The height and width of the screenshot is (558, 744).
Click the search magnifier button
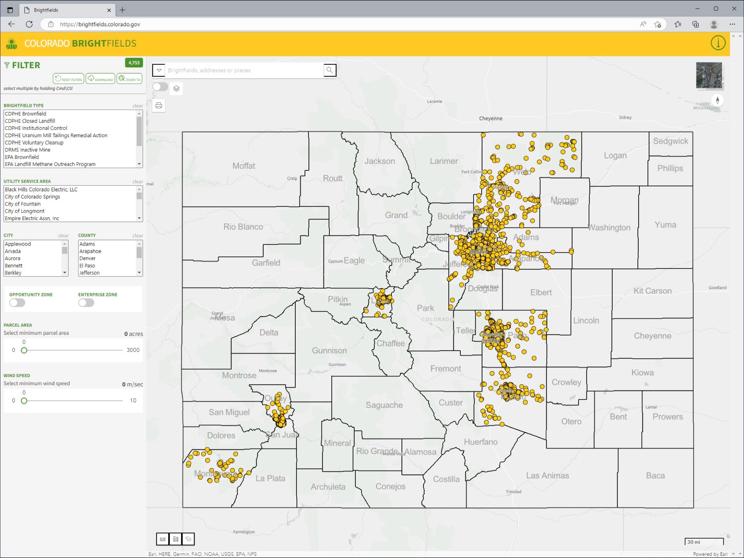point(329,70)
